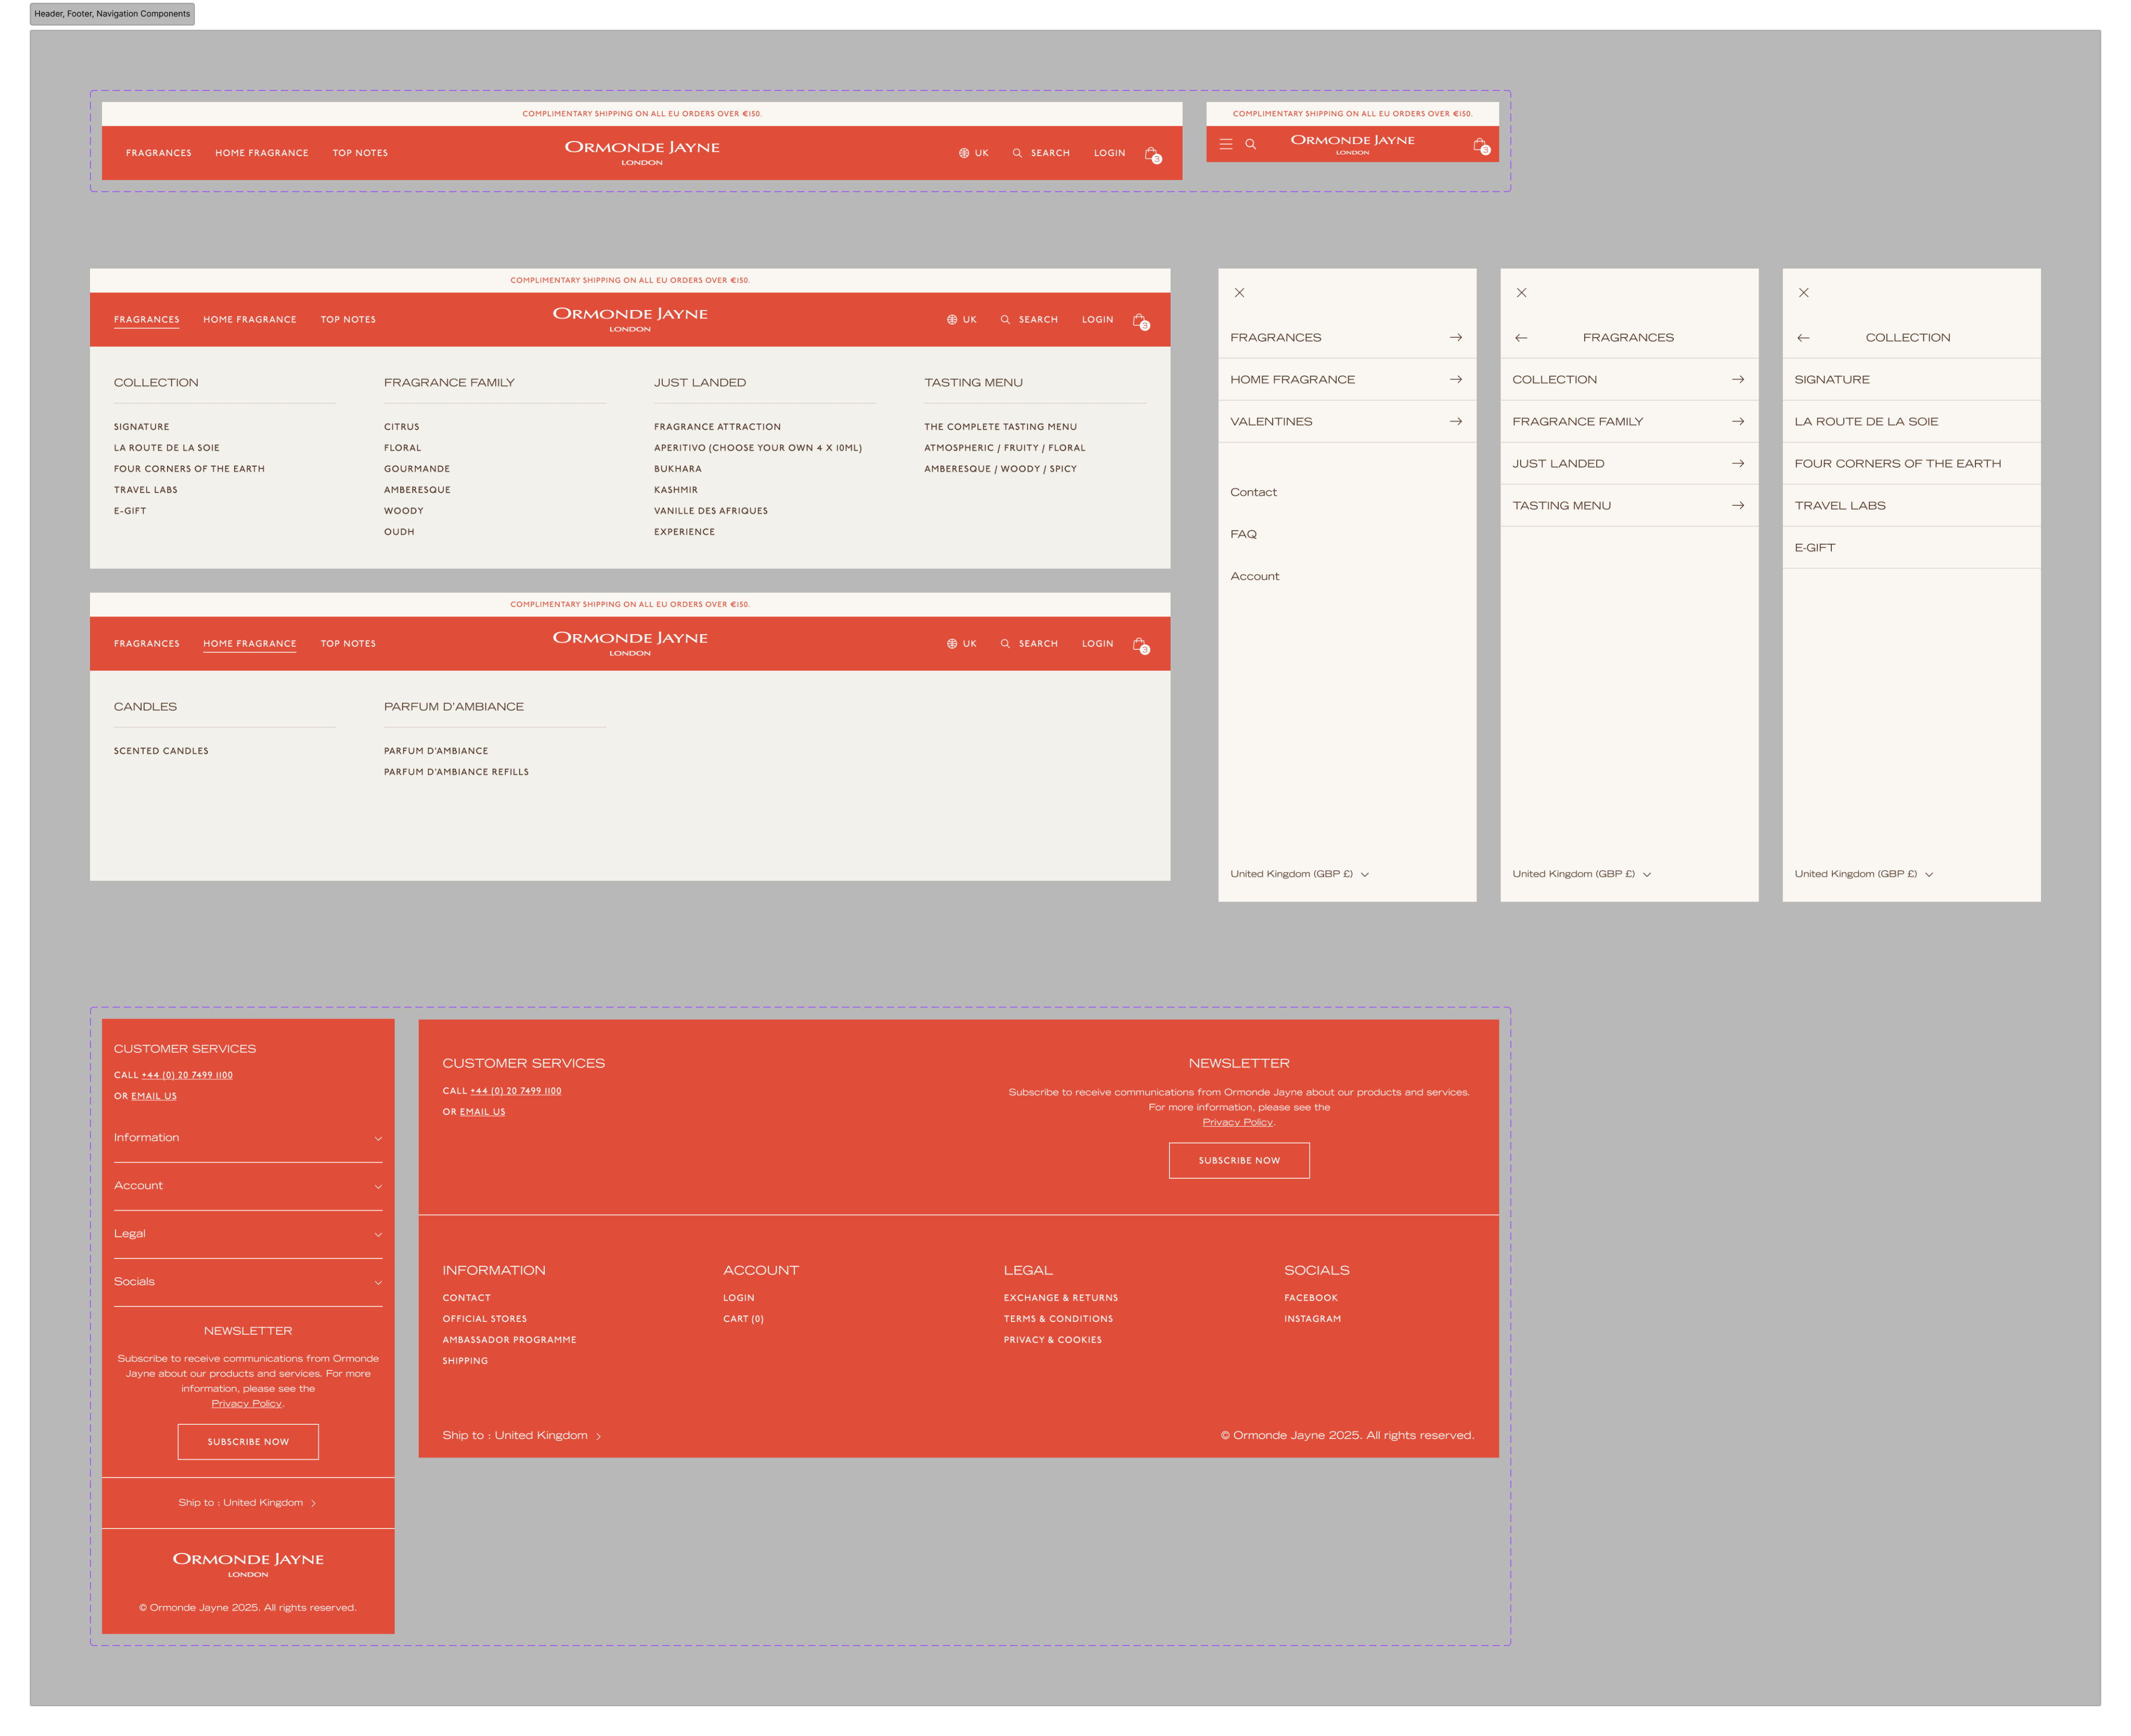Click TOP NOTES in the header with FRAGRANCES underlined
Screen dimensions: 2131x1736
click(348, 320)
